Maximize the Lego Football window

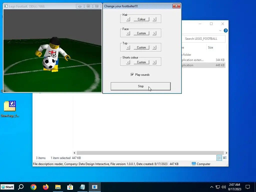[88, 6]
